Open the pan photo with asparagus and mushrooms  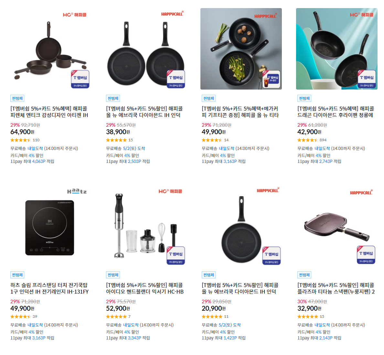click(241, 49)
